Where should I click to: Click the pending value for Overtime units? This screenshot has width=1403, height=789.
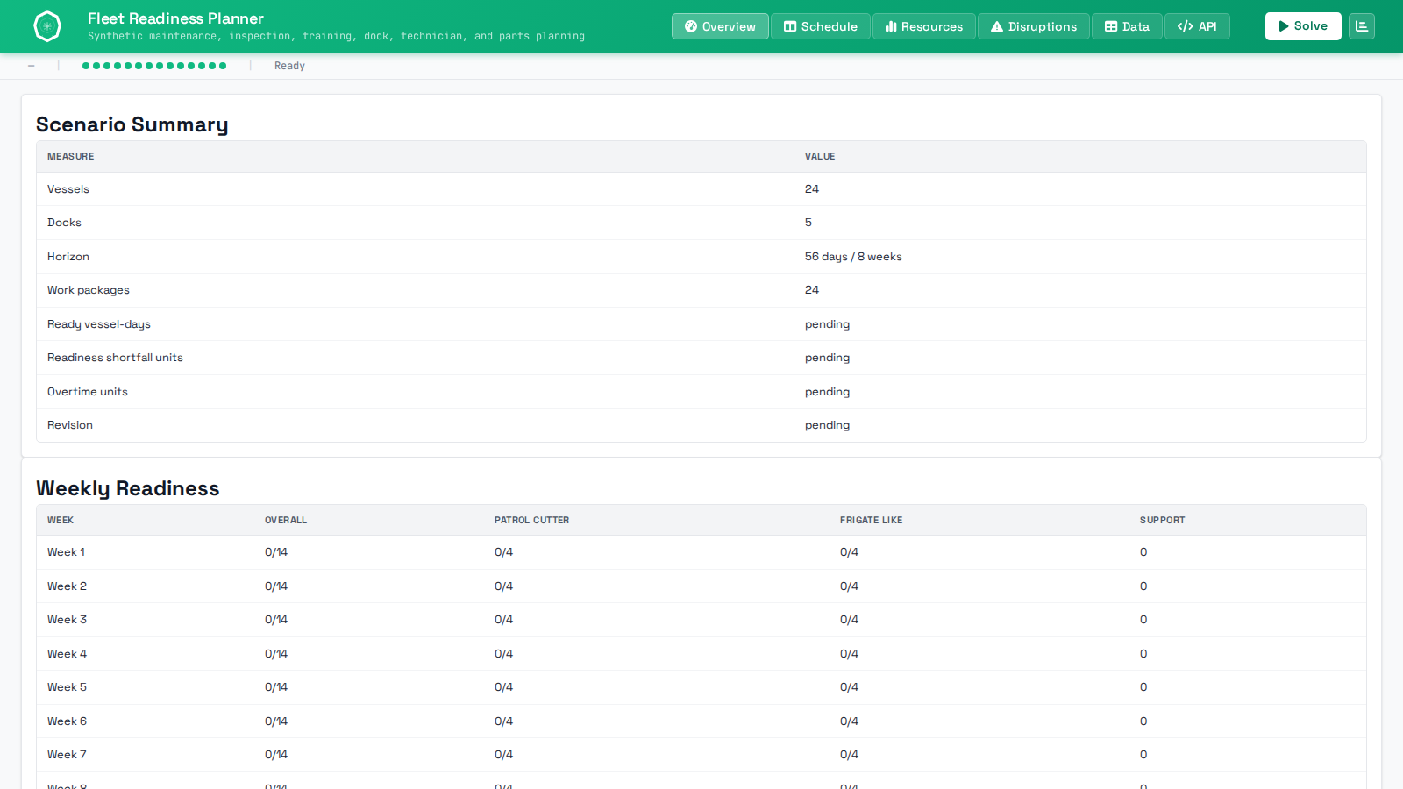(827, 392)
